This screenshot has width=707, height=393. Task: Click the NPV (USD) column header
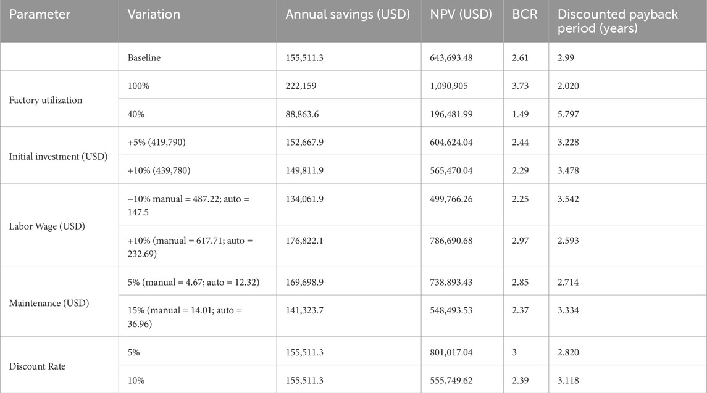pos(461,14)
